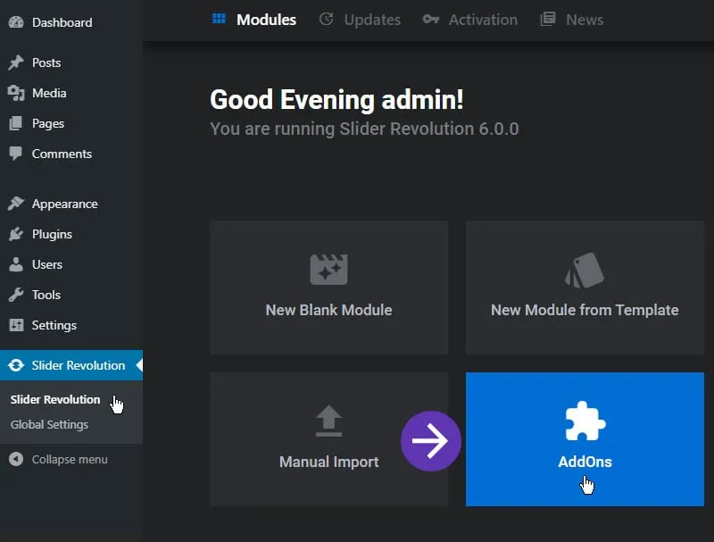Click the New Blank Module clapperboard icon
The image size is (714, 542).
pos(328,270)
